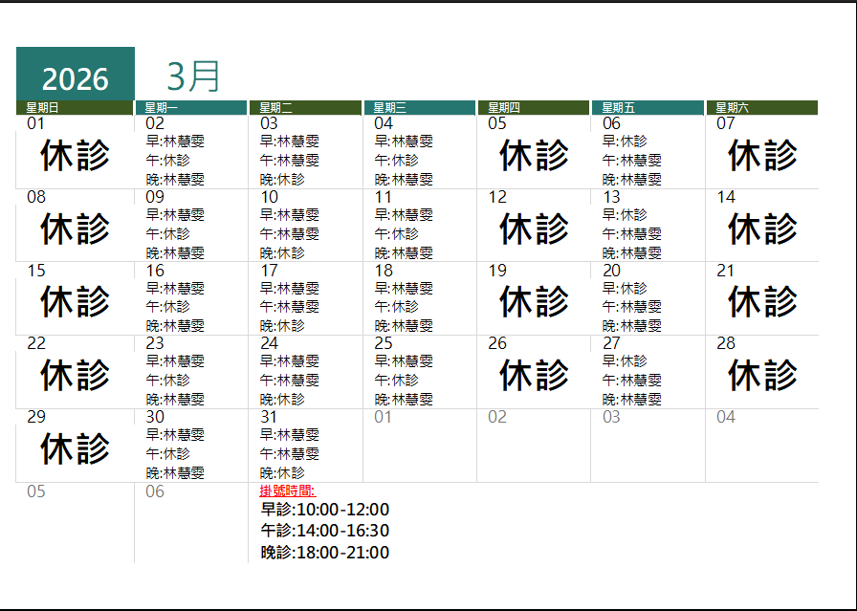Viewport: 857px width, 611px height.
Task: Click the red 掛號時間 heading
Action: point(289,490)
